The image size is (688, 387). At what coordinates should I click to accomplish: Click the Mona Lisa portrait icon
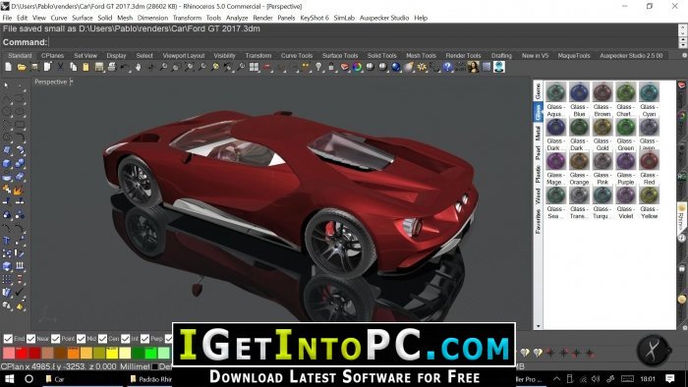coord(473,67)
